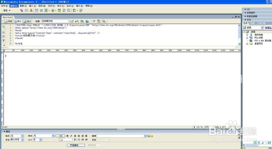Click the Comment insert icon
Viewport: 272px width, 149px height.
(x=69, y=10)
